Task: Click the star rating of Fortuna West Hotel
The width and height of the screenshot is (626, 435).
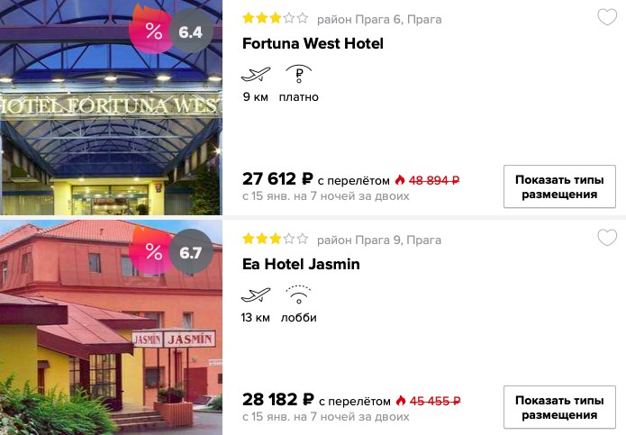Action: point(276,18)
